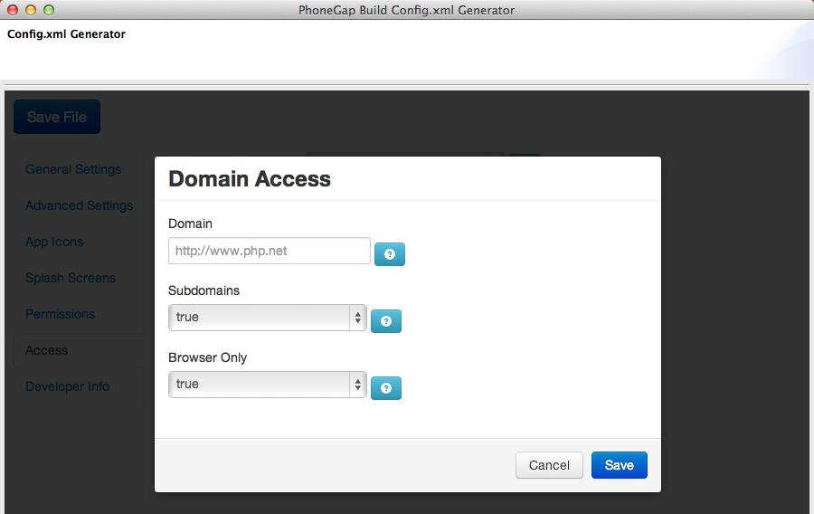Open the Browser Only dropdown
This screenshot has height=514, width=814.
click(268, 385)
